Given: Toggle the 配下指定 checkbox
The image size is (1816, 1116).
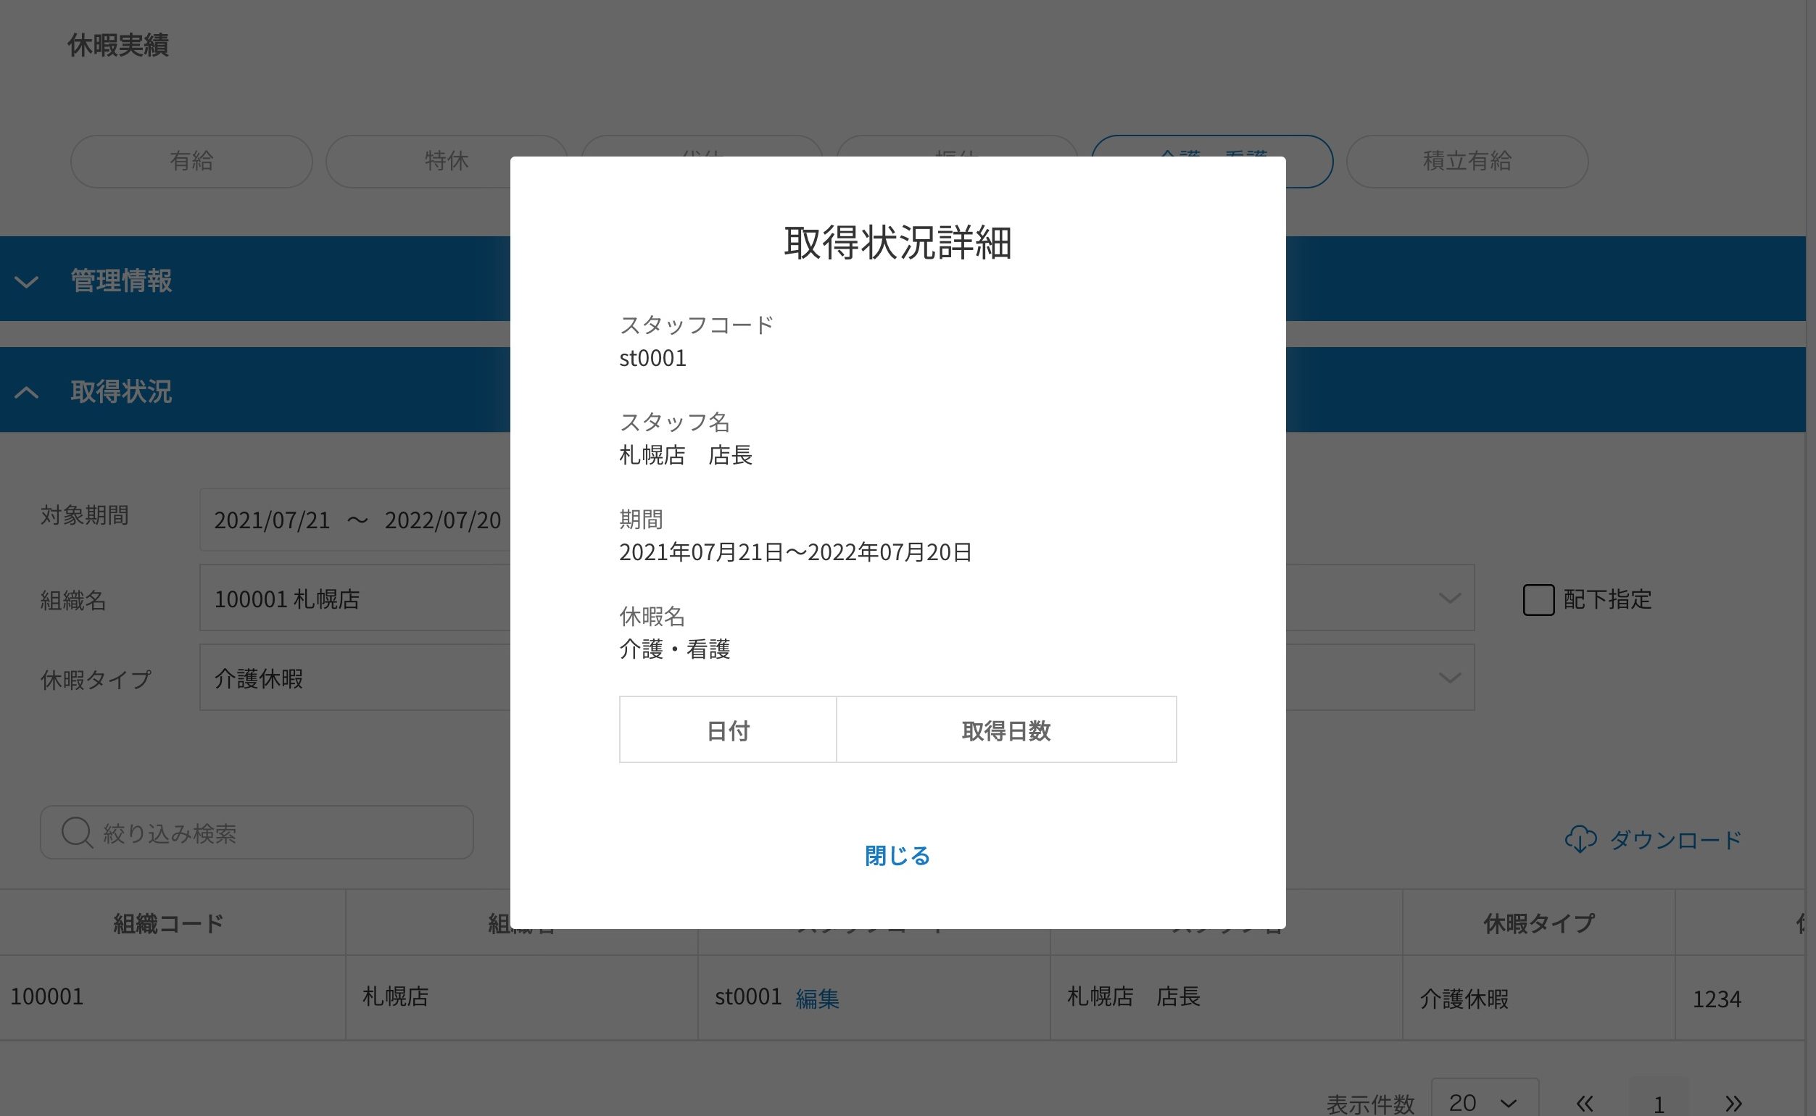Looking at the screenshot, I should [x=1538, y=599].
